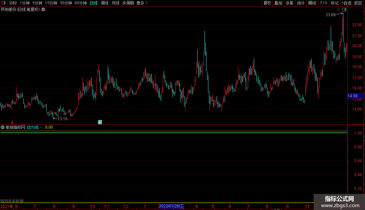Select the 1分钟 period
The height and width of the screenshot is (210, 365).
[25, 3]
